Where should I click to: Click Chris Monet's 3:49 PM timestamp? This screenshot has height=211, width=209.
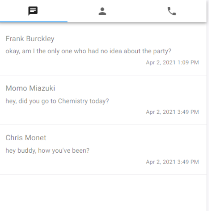[172, 162]
